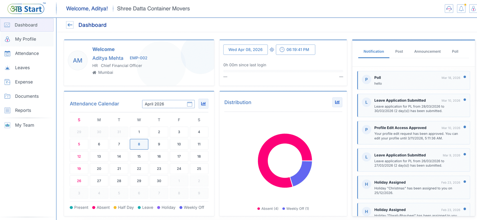Screen dimensions: 477x220
Task: Open the Poll tab
Action: click(x=455, y=52)
